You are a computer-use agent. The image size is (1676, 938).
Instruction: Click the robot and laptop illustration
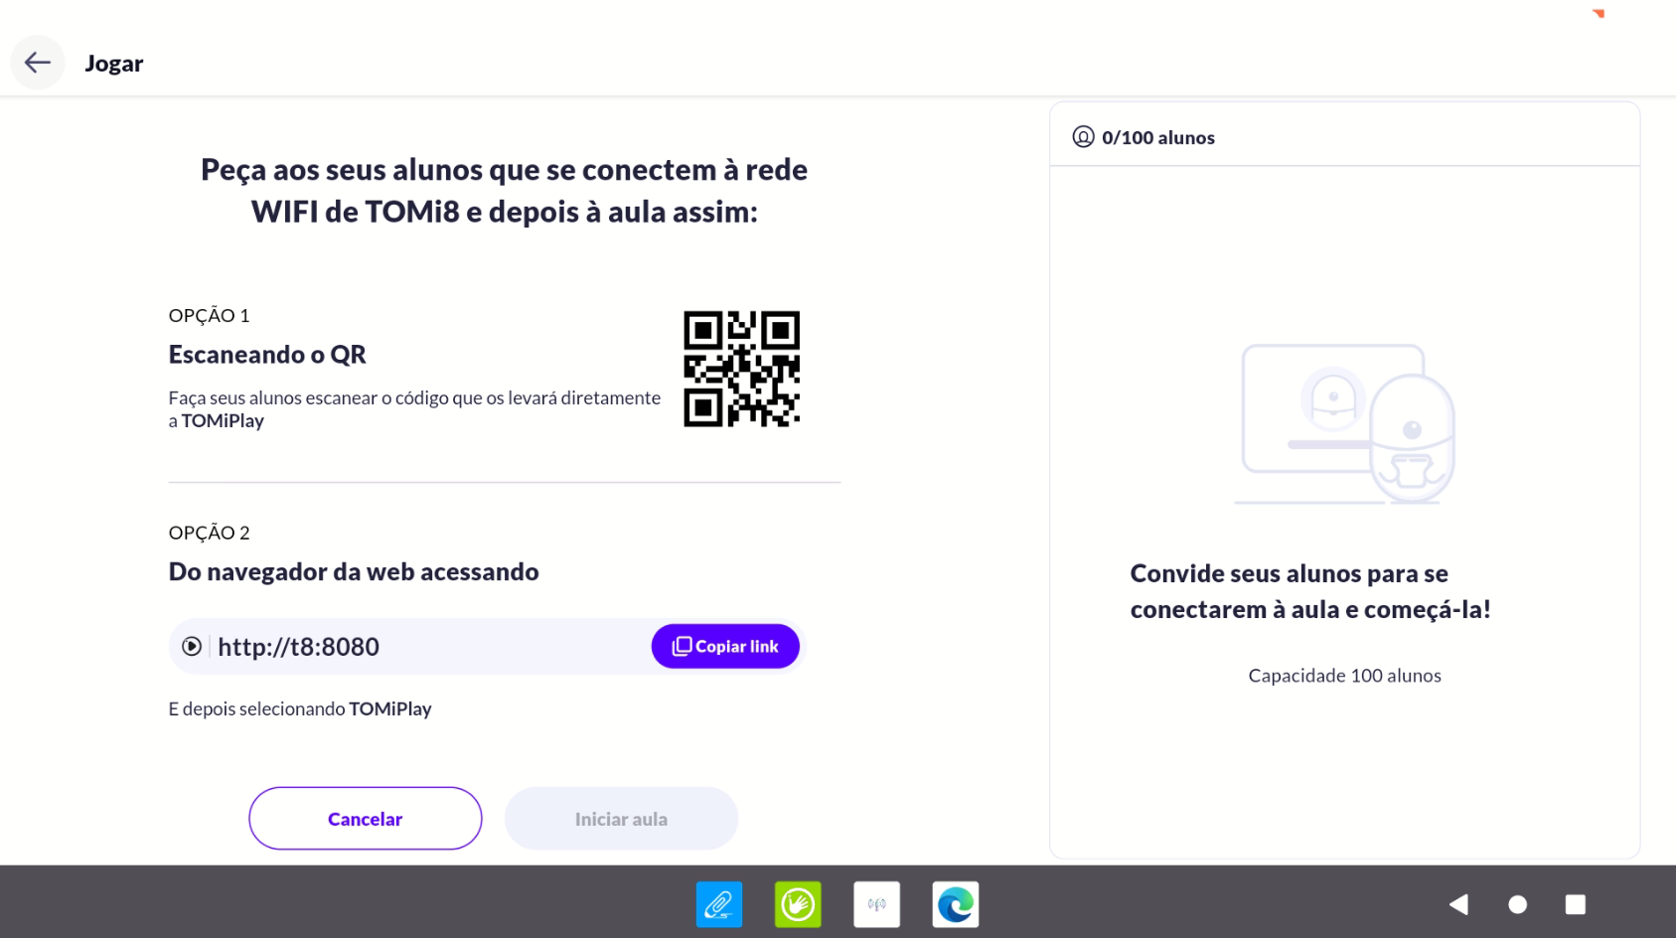tap(1344, 424)
